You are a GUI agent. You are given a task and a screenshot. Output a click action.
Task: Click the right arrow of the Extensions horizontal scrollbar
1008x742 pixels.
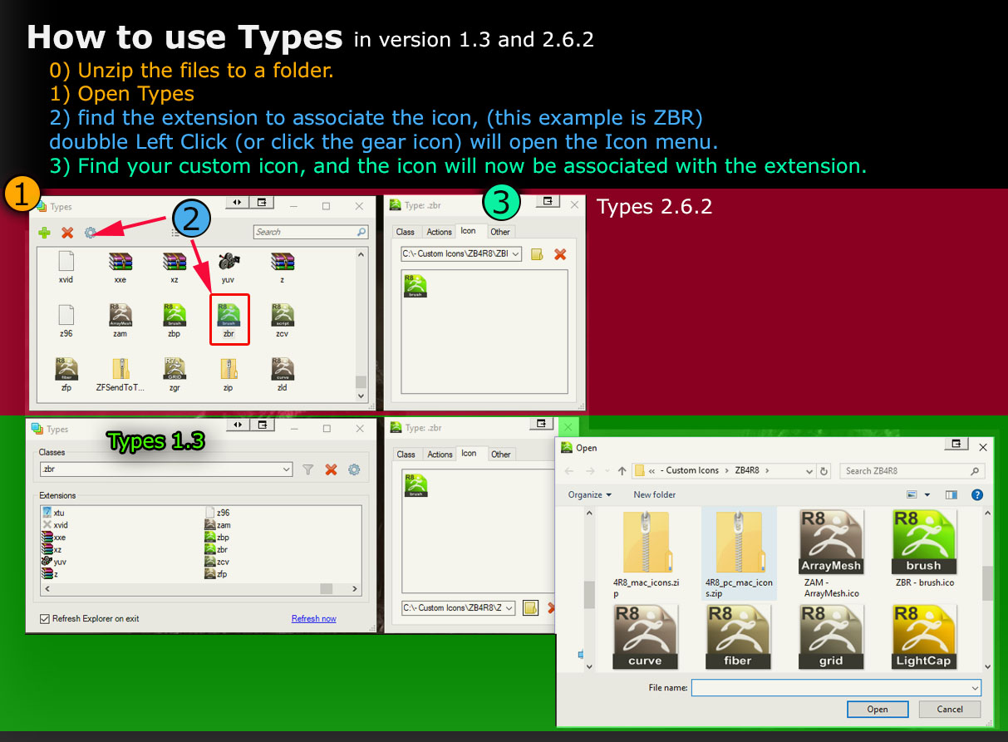pos(356,587)
